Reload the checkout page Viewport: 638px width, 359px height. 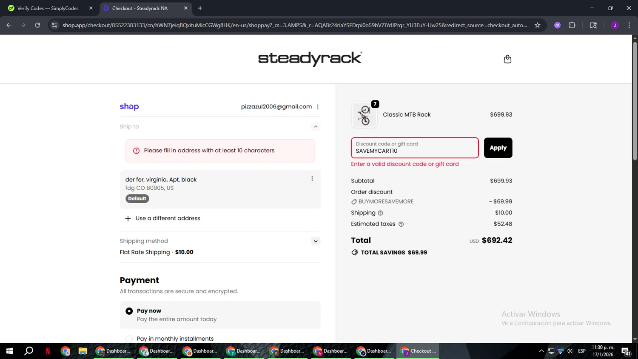37,25
